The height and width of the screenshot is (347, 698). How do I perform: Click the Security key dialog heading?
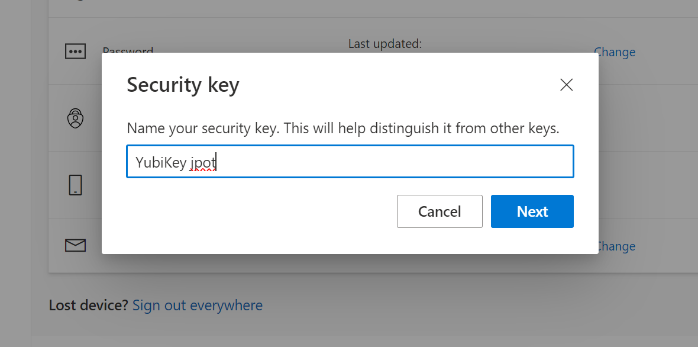coord(183,85)
